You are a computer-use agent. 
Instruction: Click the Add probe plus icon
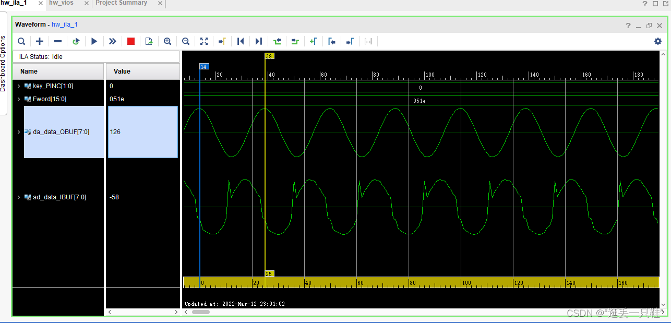(x=40, y=41)
